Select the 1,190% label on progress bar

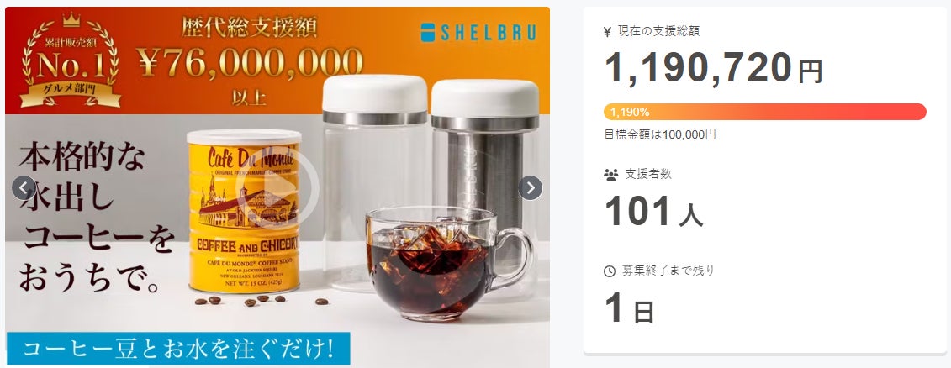tap(630, 112)
